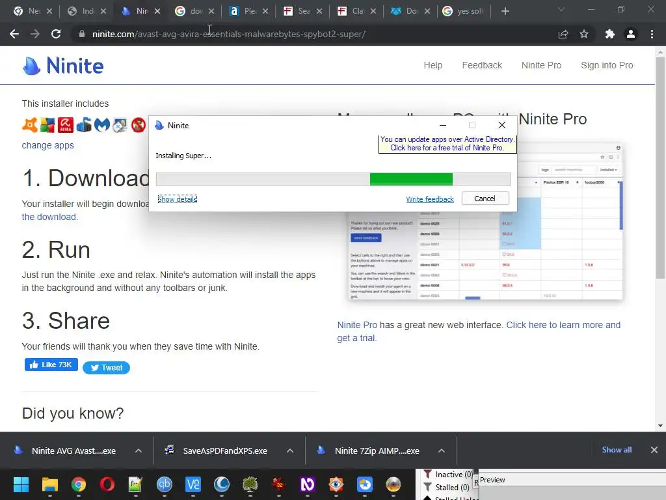Viewport: 666px width, 500px height.
Task: Click Sign into Pro
Action: point(607,65)
